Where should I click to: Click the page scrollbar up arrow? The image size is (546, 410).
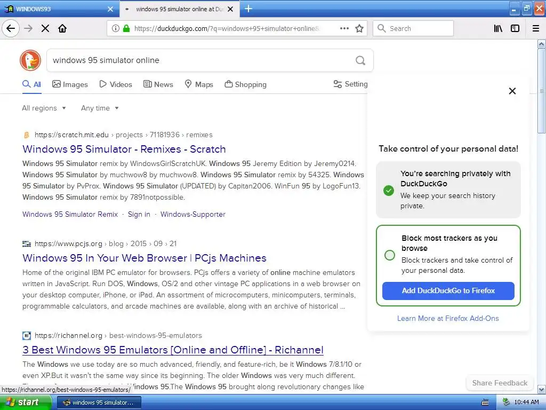pos(542,44)
